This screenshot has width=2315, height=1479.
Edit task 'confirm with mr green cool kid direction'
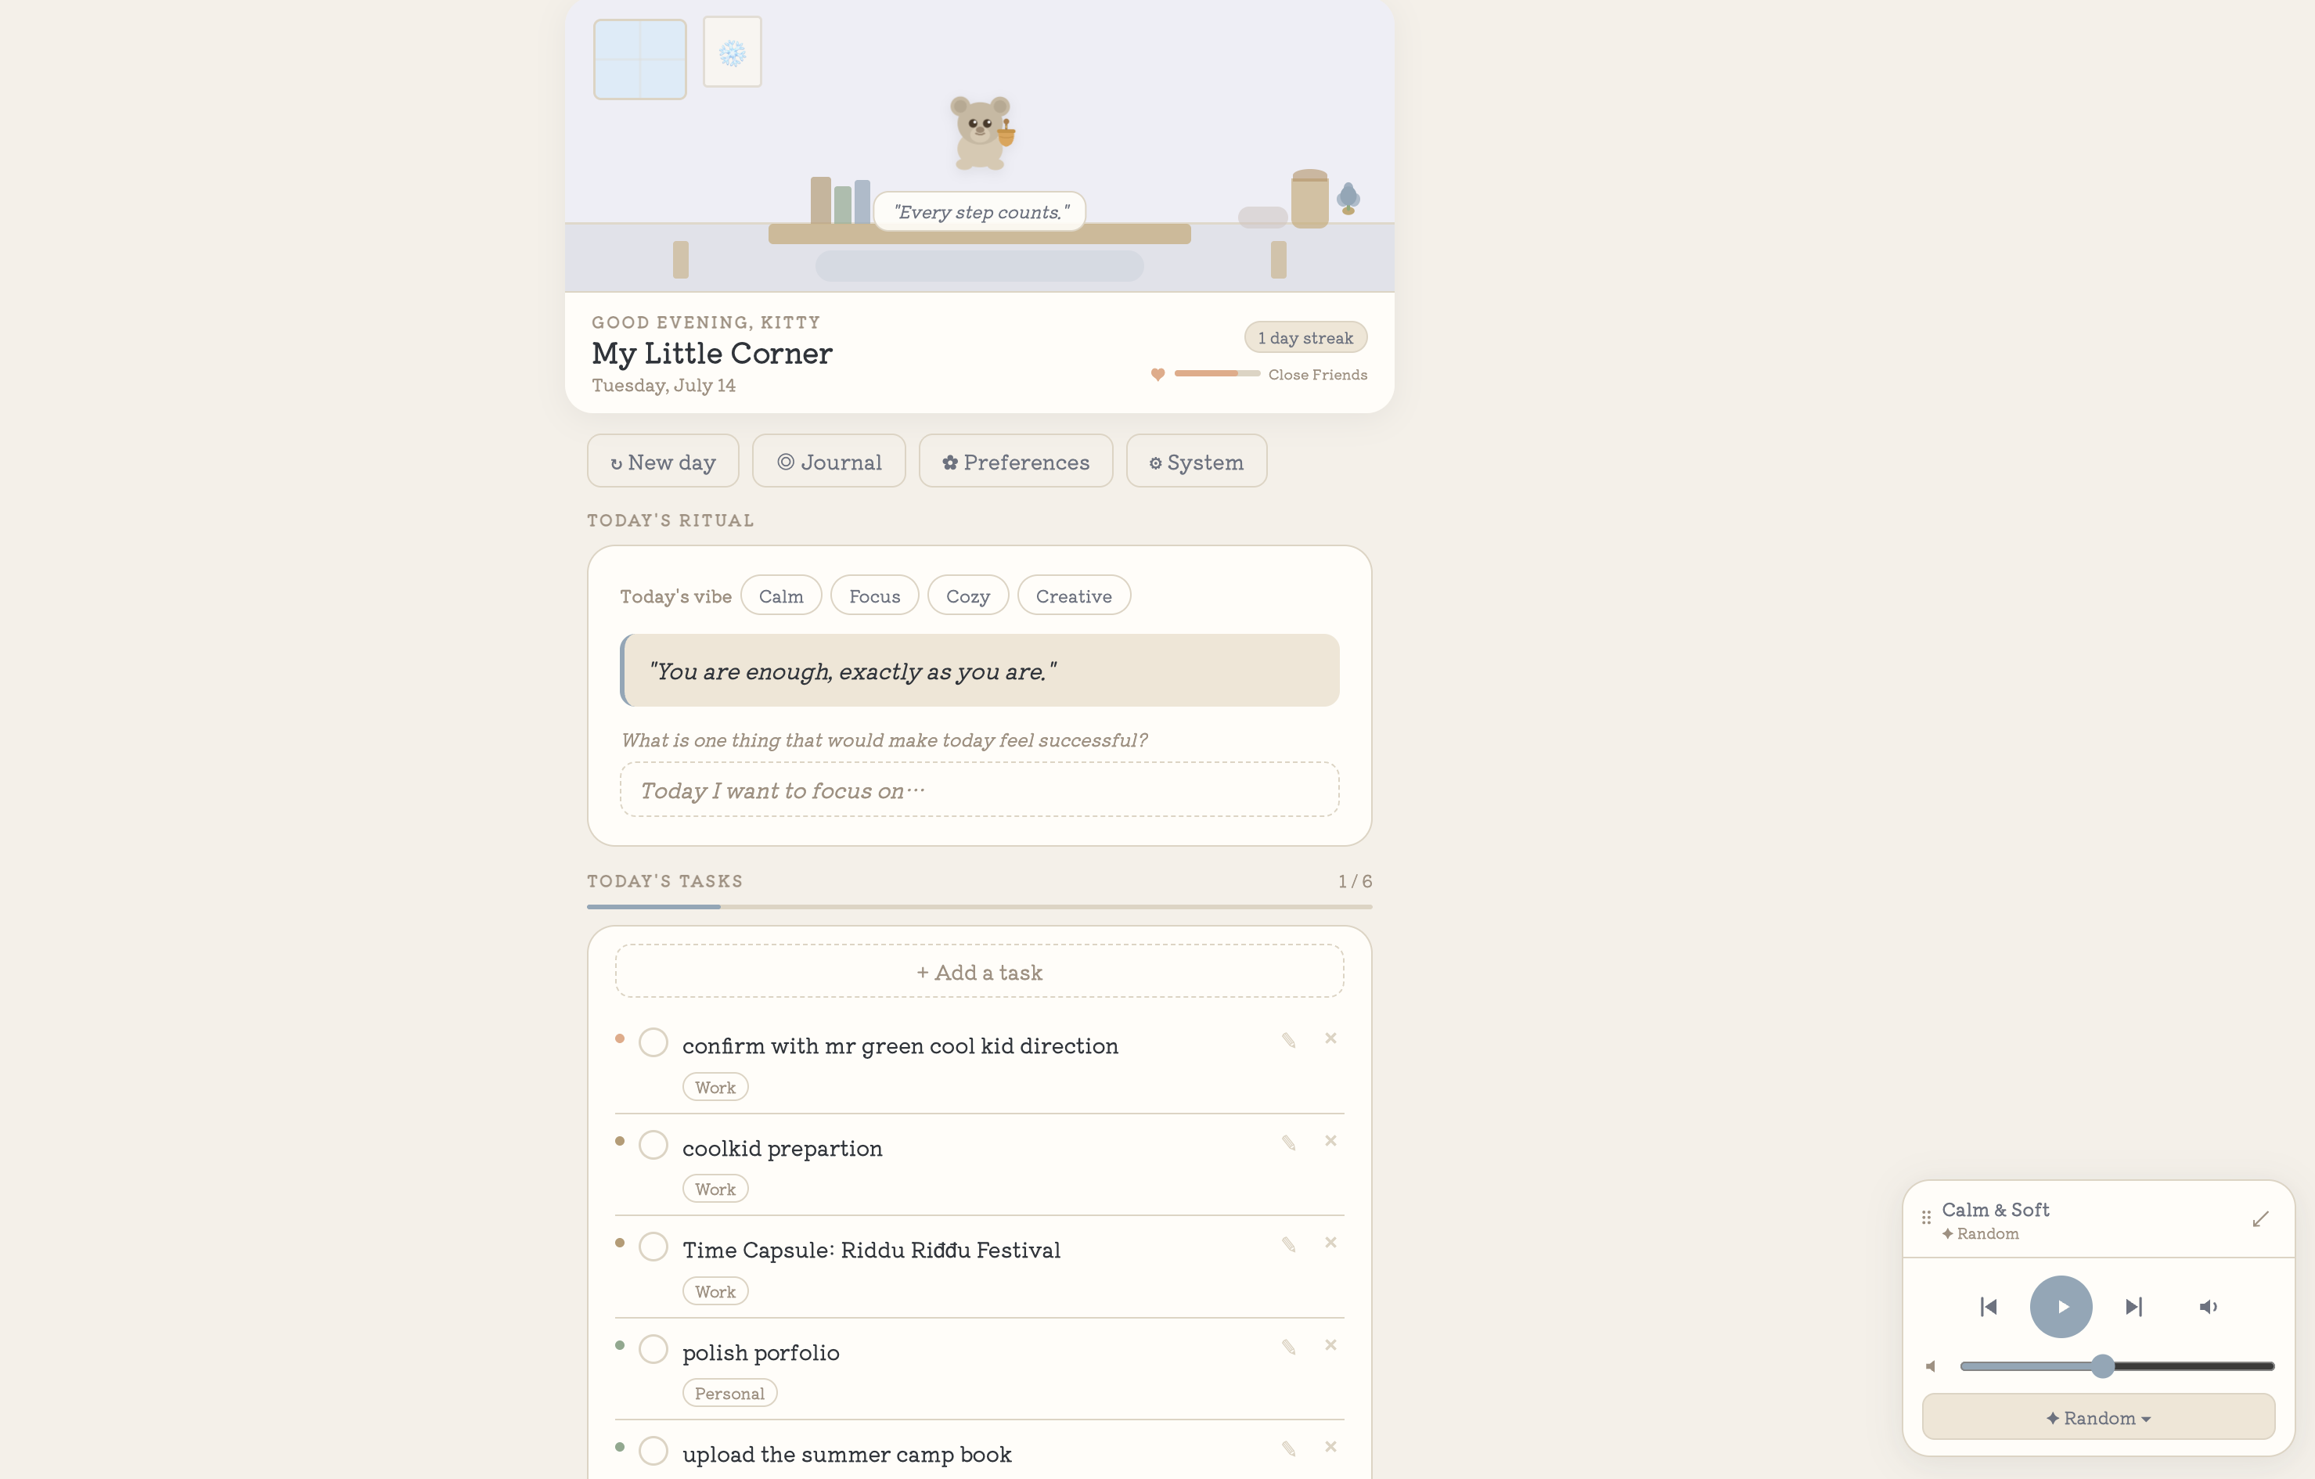[x=1288, y=1040]
